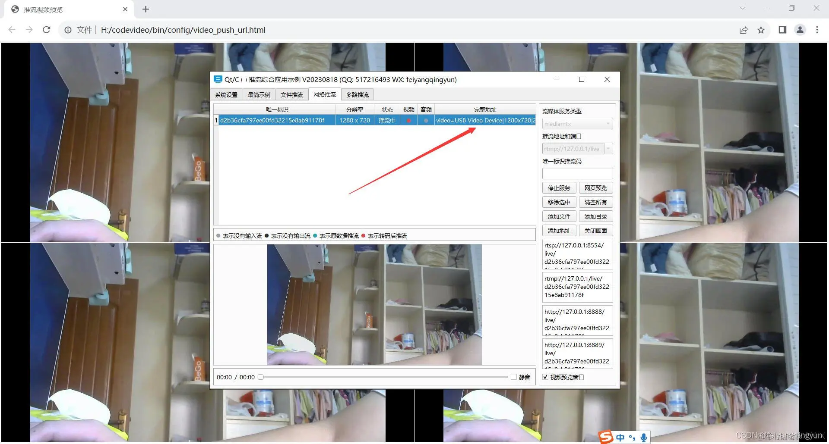Click 添加文件 button

(x=559, y=216)
